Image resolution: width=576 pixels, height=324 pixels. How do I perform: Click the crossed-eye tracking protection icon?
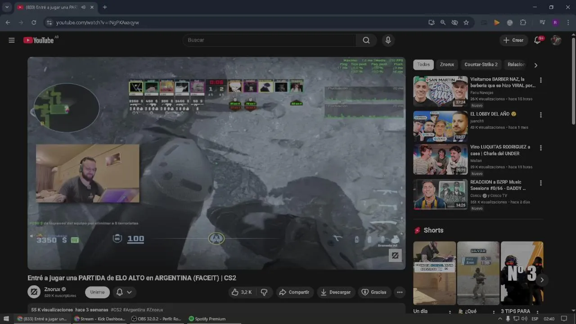point(454,22)
